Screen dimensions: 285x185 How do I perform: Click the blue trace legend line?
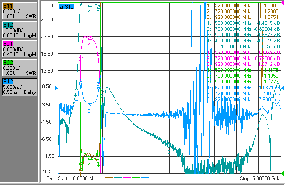point(145,178)
